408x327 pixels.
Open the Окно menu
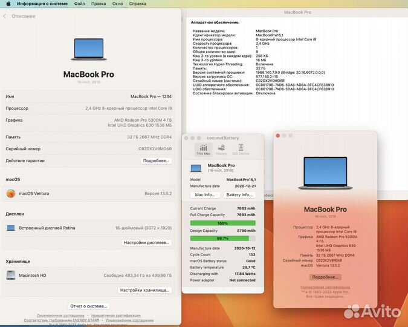pyautogui.click(x=117, y=4)
